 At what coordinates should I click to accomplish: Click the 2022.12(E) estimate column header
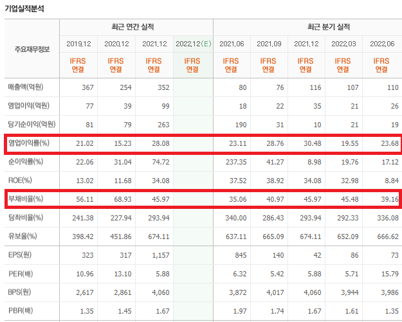[x=194, y=44]
